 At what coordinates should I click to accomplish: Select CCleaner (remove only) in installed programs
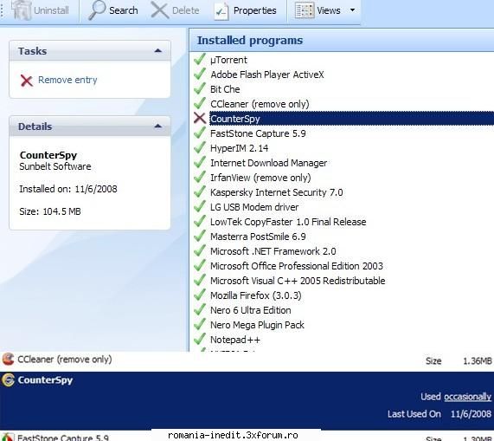point(260,104)
